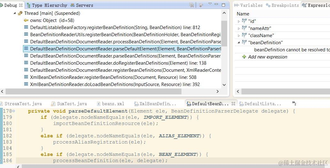
Task: Open the SumTest.java editor tab
Action: 69,104
